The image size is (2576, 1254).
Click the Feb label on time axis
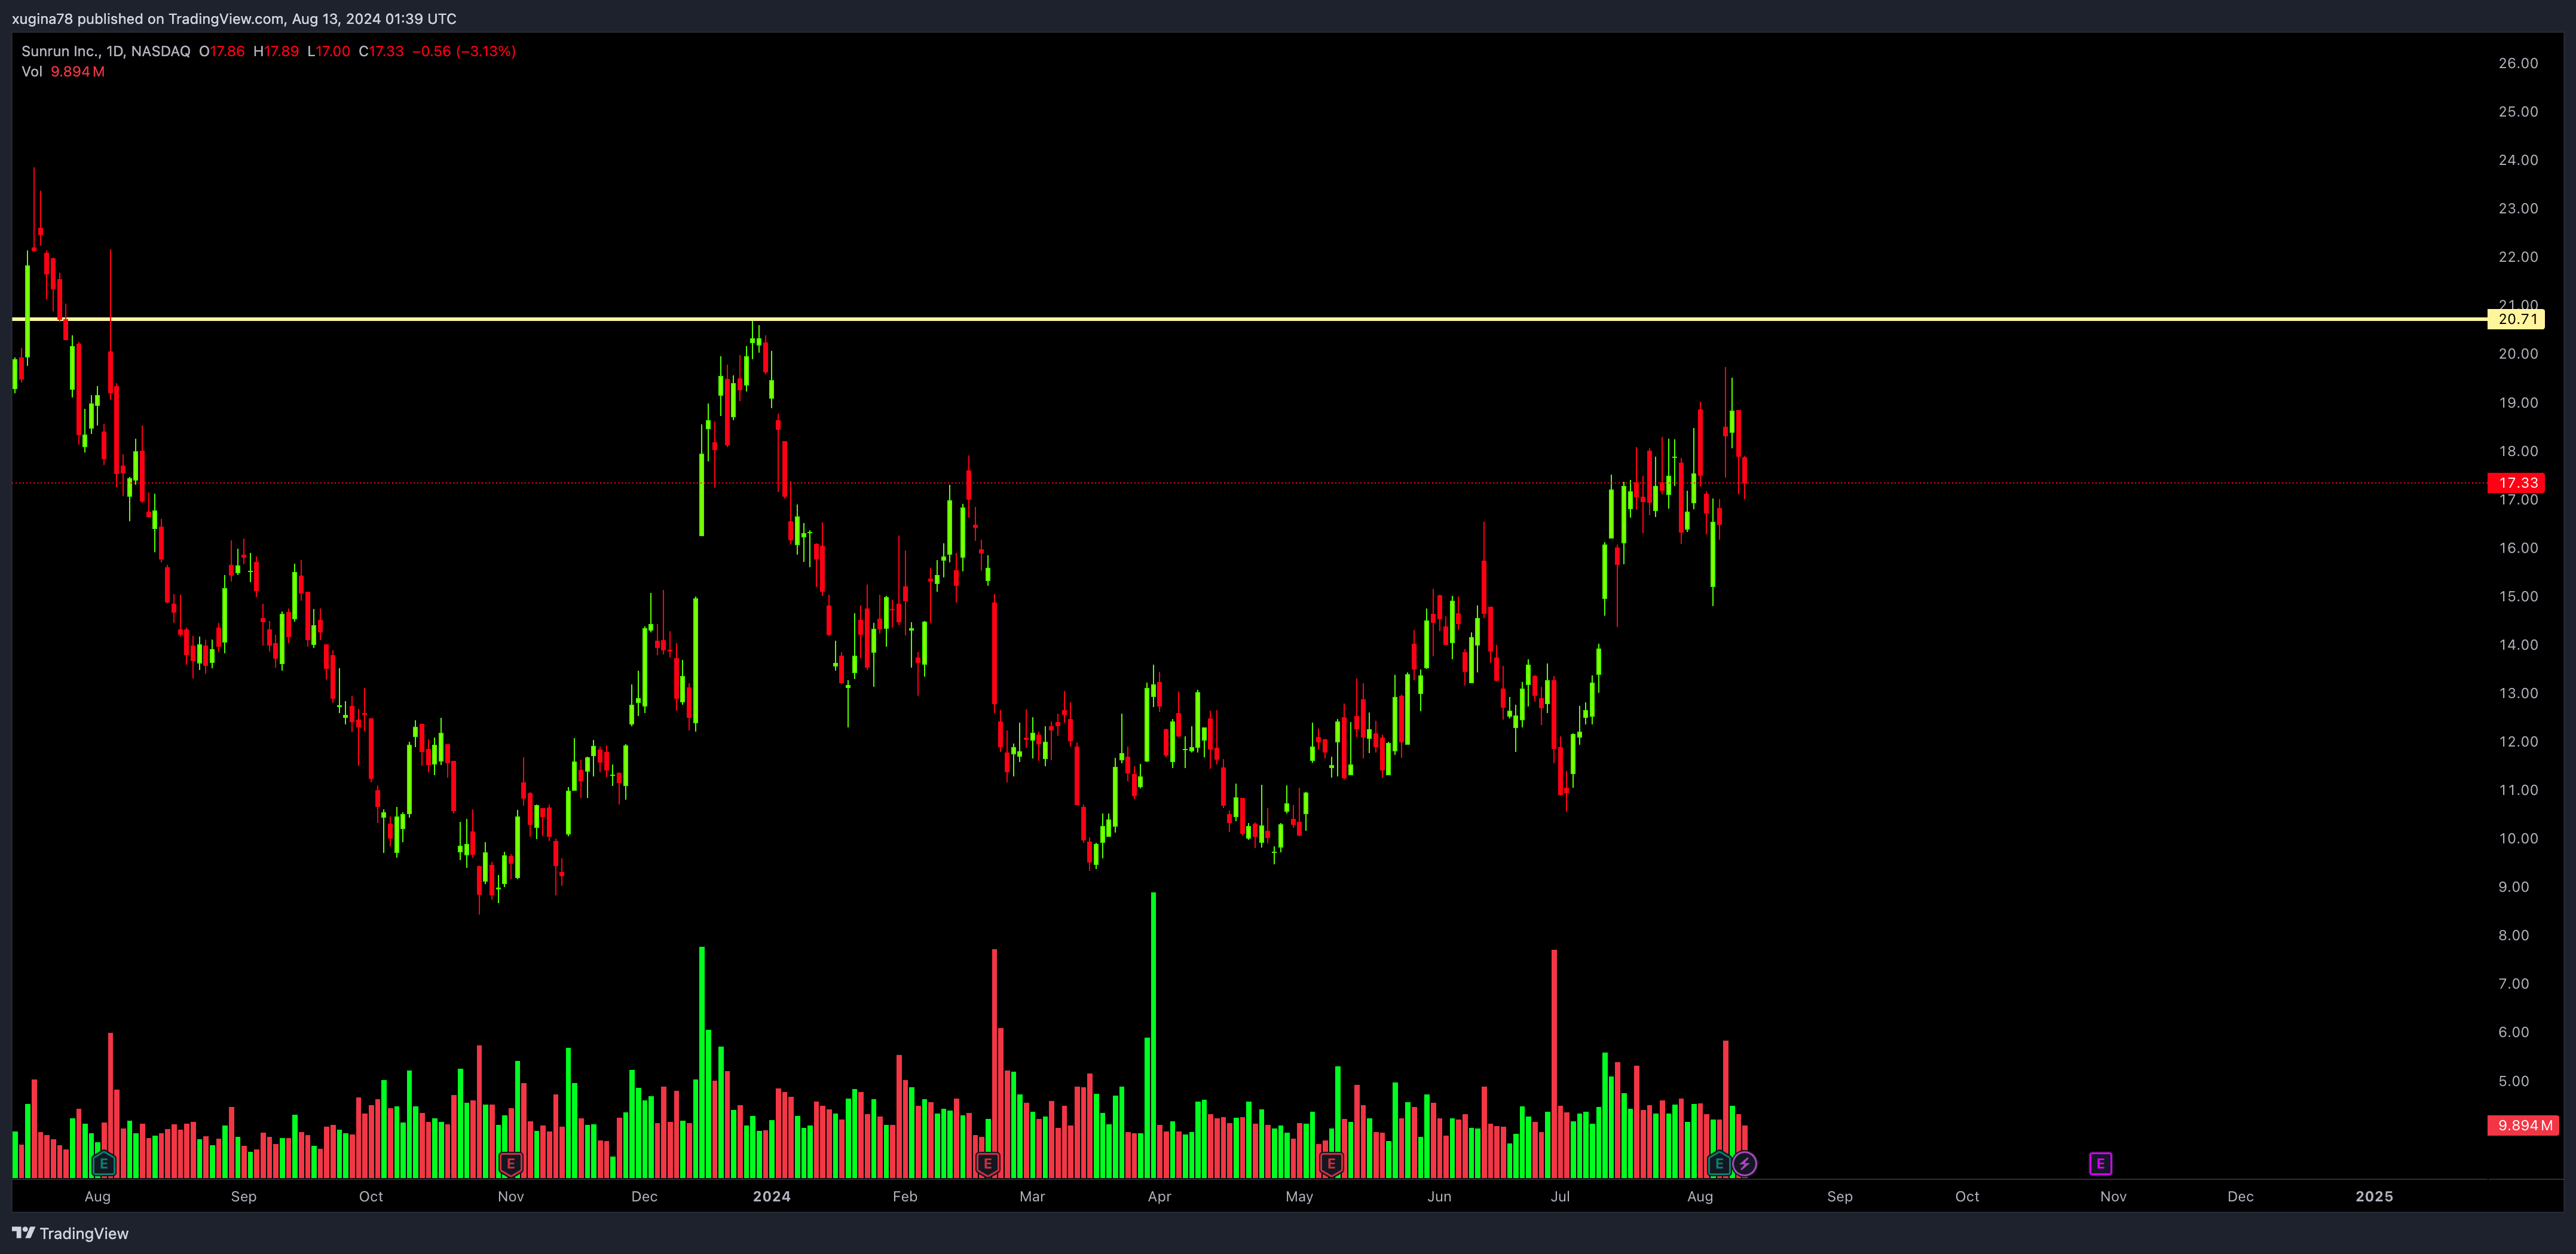(905, 1196)
